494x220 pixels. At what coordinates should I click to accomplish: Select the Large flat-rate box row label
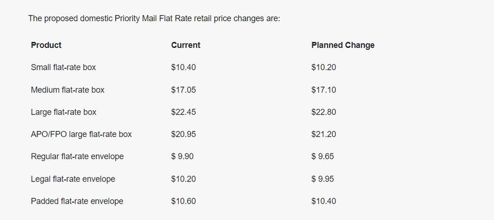(x=64, y=112)
